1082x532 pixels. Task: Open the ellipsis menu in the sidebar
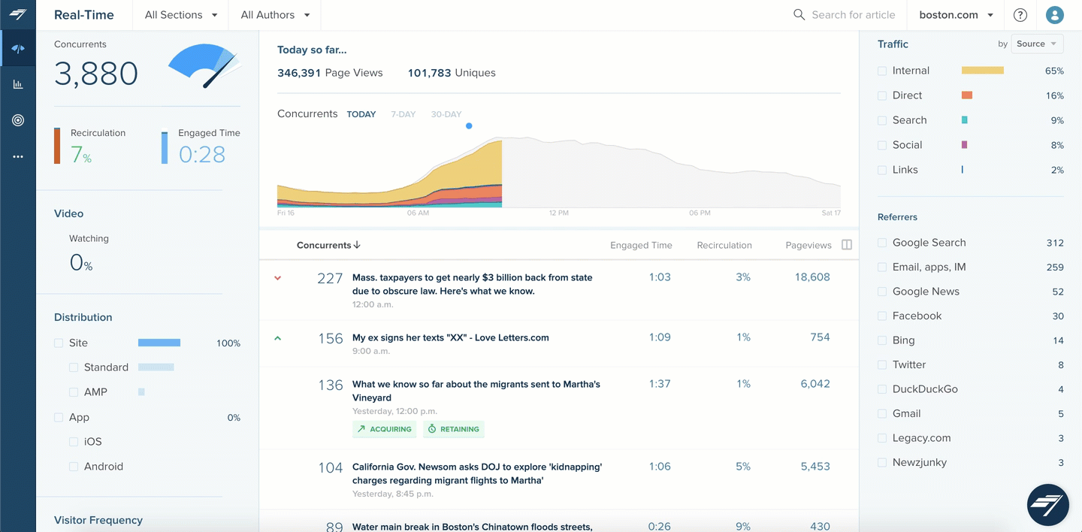(x=18, y=156)
